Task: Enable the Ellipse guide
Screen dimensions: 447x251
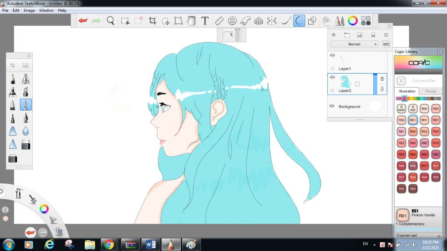Action: 232,20
